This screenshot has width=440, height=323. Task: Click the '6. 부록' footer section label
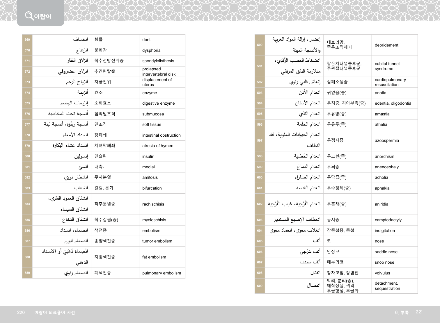pyautogui.click(x=402, y=313)
